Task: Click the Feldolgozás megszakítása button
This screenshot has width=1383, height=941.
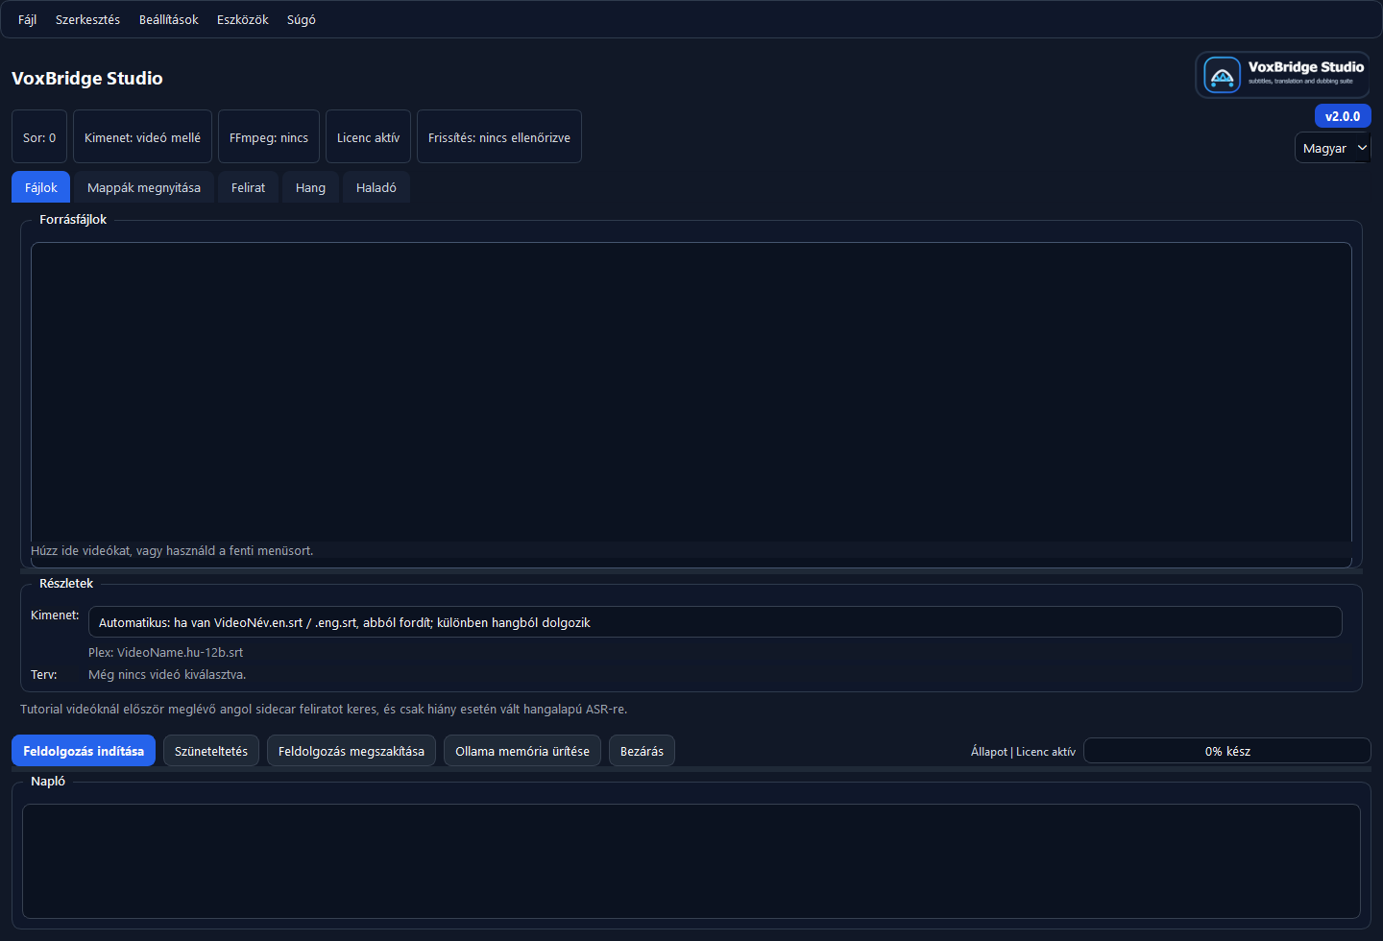Action: point(351,750)
